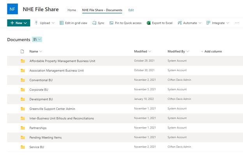Select the NHE File Share - Documents tab

(102, 10)
